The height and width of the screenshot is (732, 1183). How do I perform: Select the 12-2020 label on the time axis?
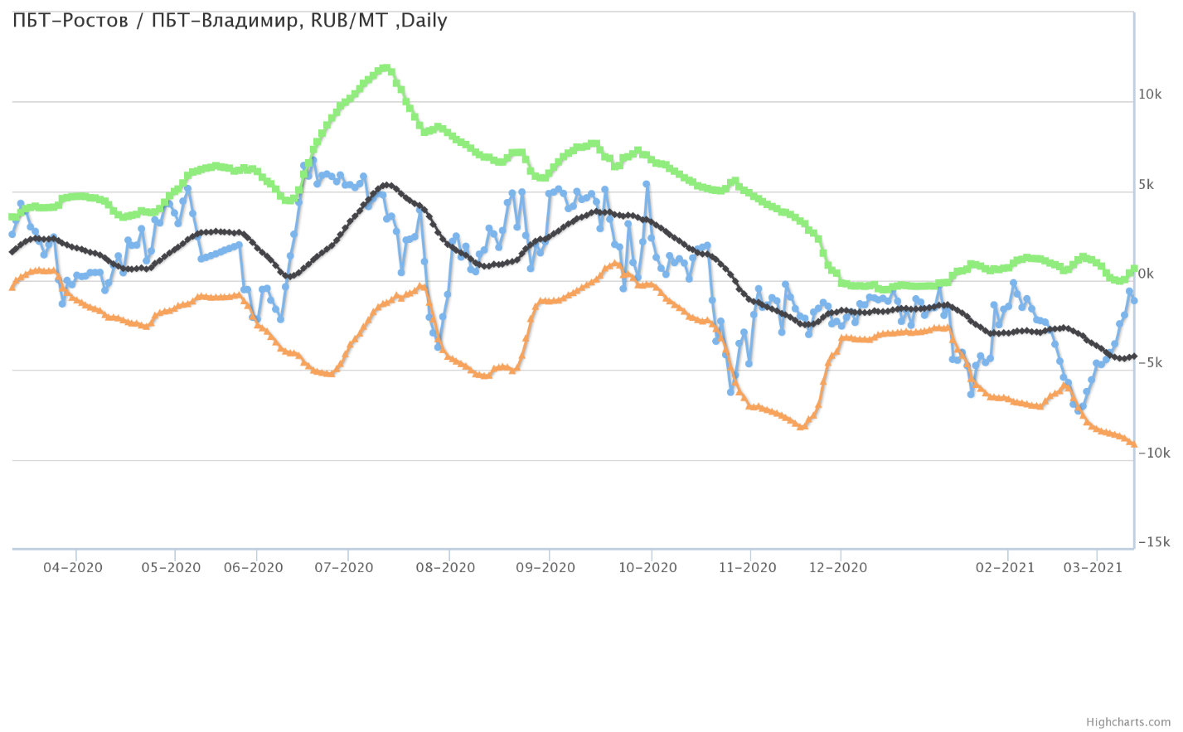838,568
